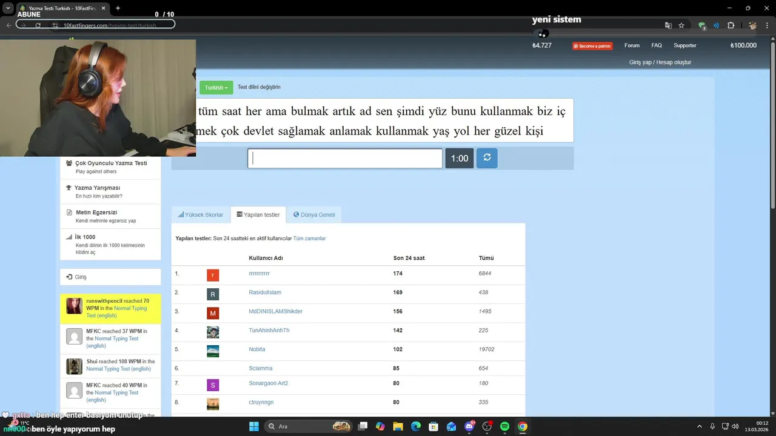Click the blue sound-wave extension icon
The height and width of the screenshot is (436, 776).
[x=716, y=25]
